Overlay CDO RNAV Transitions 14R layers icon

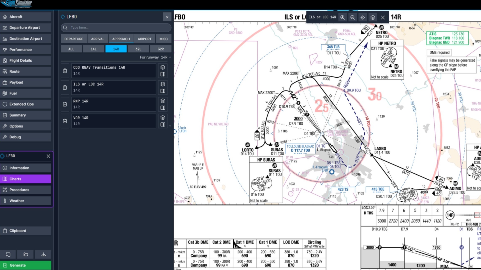(x=163, y=67)
